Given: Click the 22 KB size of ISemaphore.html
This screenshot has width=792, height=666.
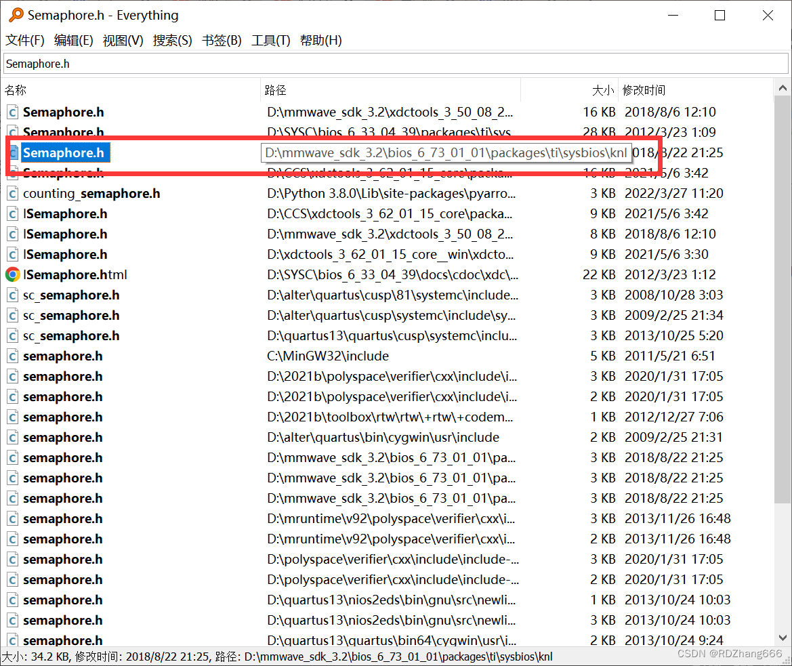Looking at the screenshot, I should (x=599, y=274).
